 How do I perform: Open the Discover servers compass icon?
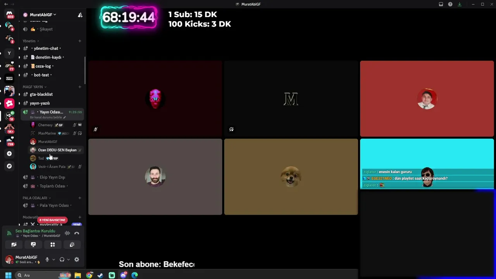(x=9, y=166)
